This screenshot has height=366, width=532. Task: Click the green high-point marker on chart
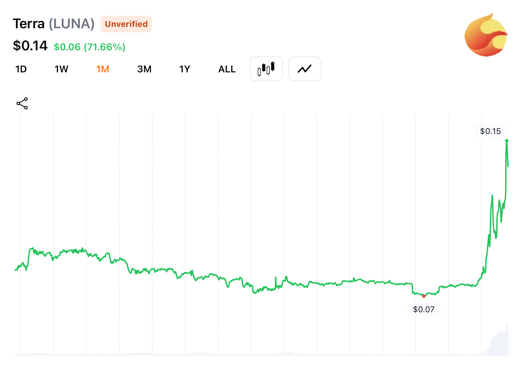[x=507, y=141]
